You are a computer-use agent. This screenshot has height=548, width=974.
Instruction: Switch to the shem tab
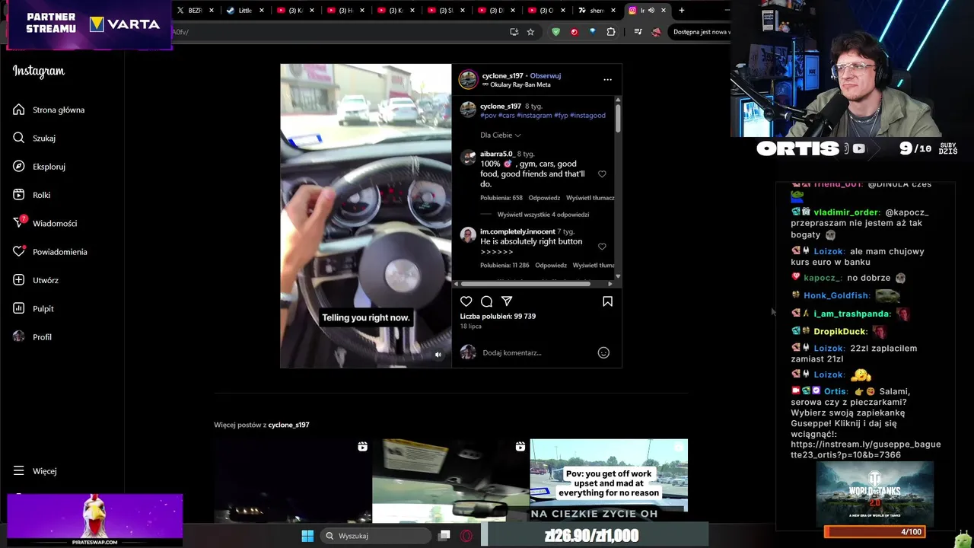[x=596, y=11]
